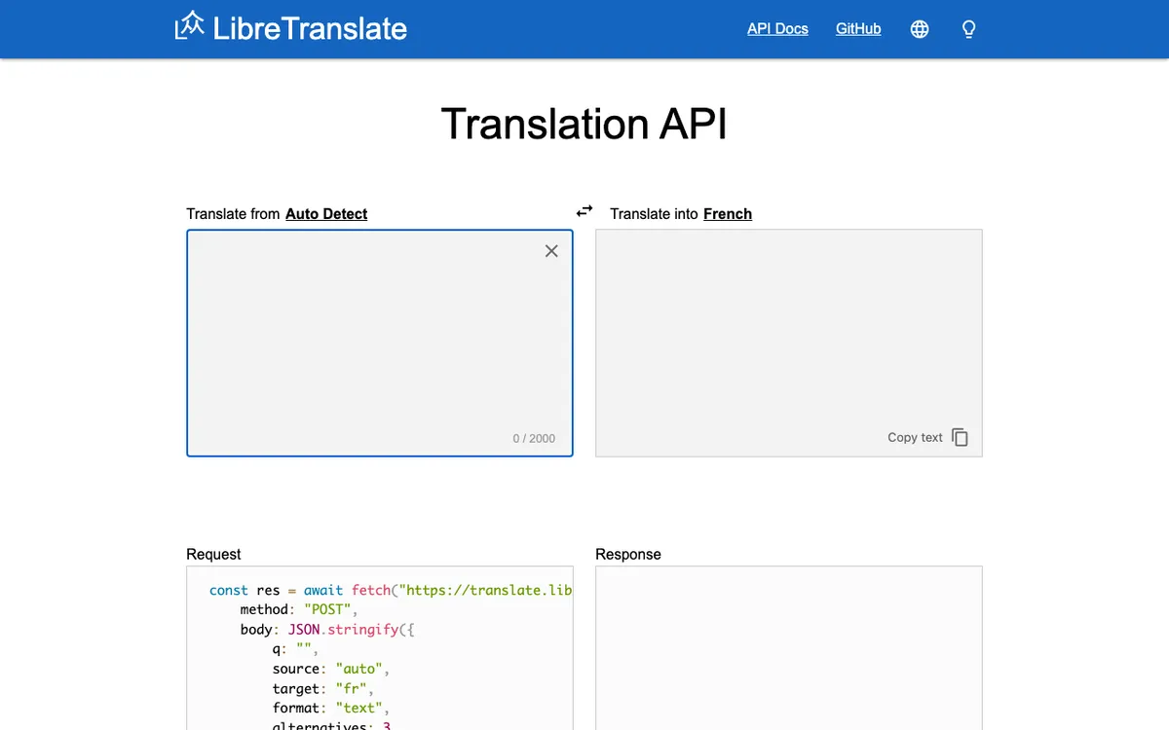This screenshot has width=1169, height=730.
Task: Click "Translate from" label text
Action: click(x=233, y=214)
